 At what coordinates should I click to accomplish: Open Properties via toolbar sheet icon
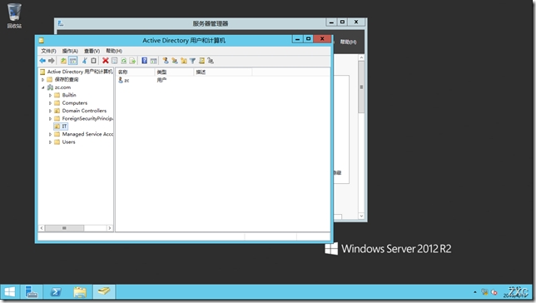(115, 61)
